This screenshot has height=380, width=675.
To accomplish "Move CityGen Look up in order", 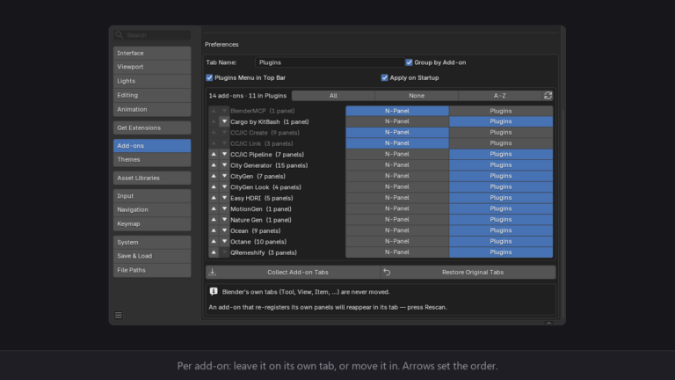I will click(x=214, y=187).
